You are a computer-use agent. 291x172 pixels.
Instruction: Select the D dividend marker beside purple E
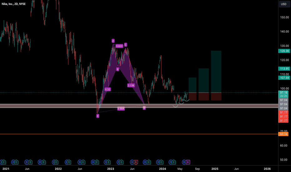(184, 162)
